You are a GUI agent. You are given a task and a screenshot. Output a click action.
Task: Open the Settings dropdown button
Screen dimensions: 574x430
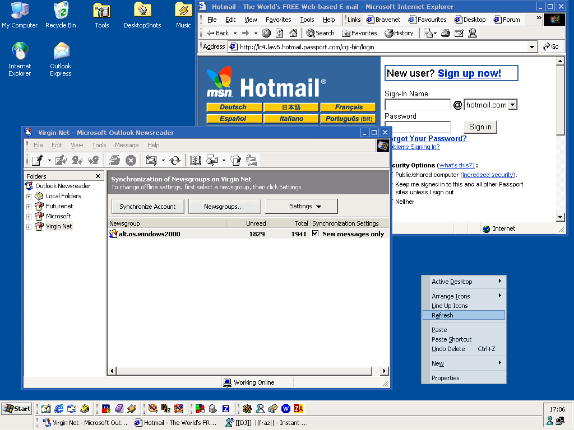302,207
